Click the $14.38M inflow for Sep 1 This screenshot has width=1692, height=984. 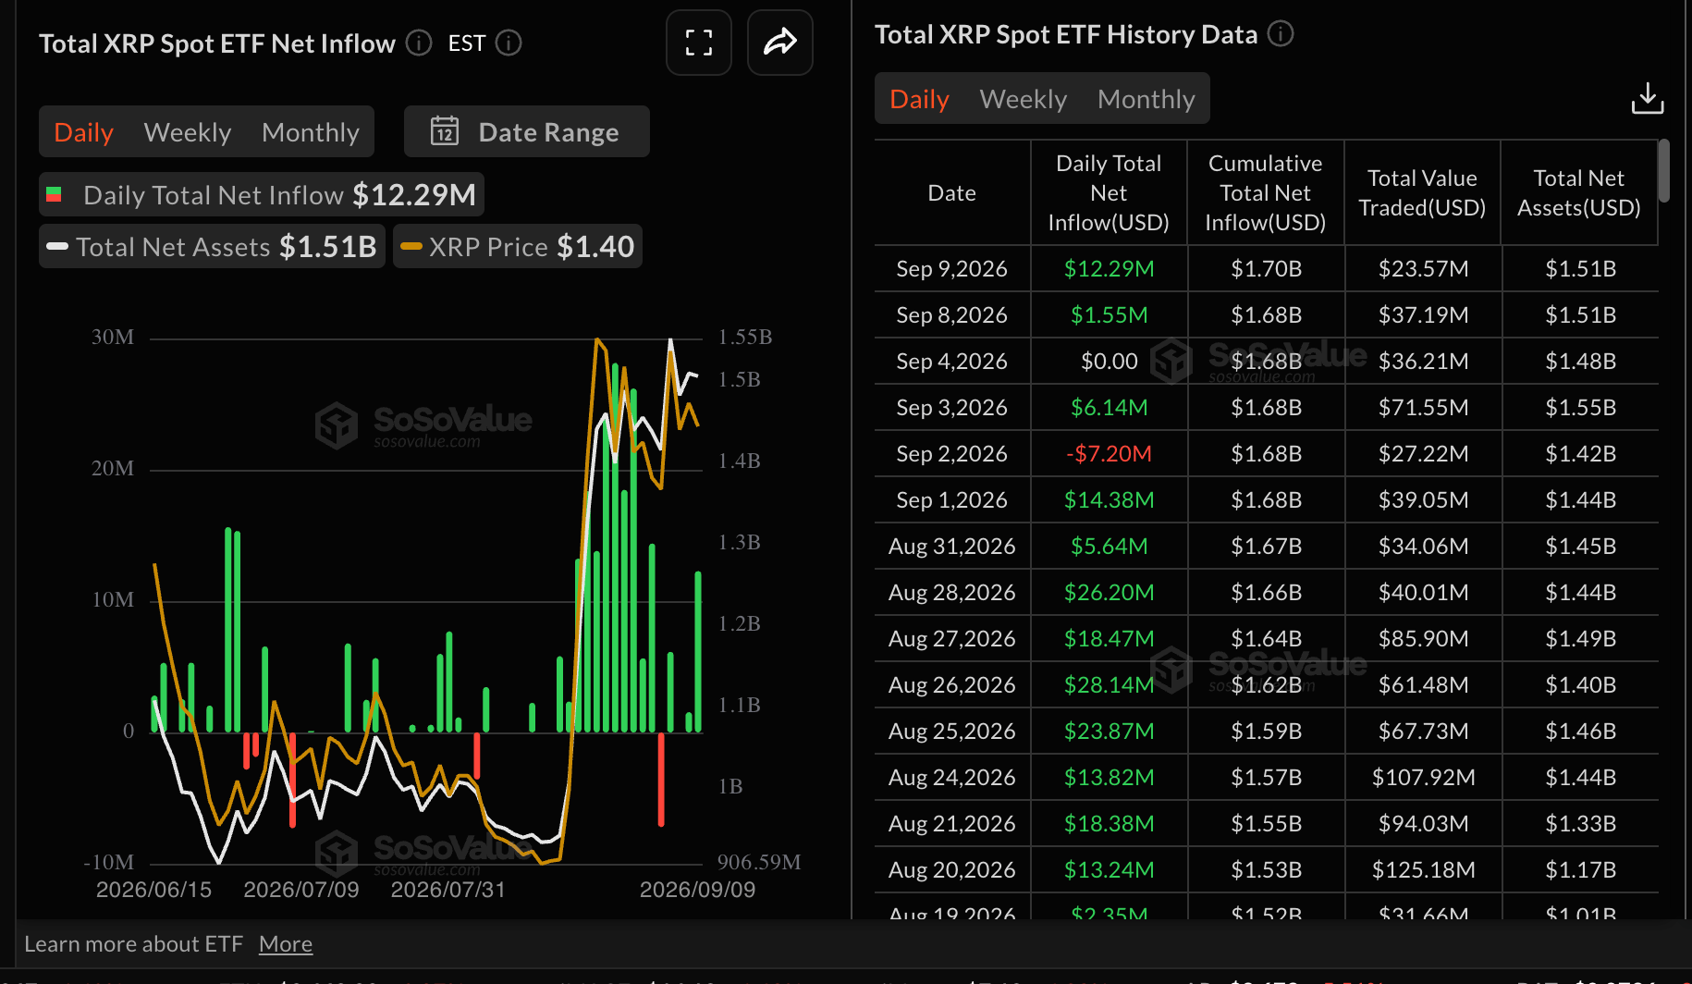click(1109, 500)
